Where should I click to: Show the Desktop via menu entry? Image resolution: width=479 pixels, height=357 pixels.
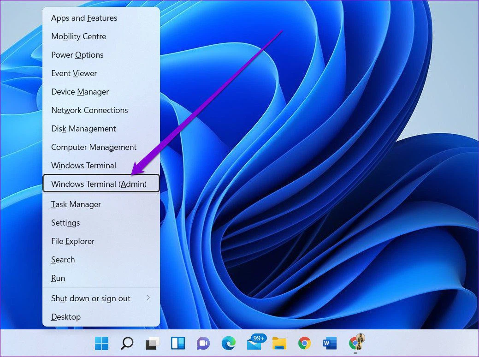point(66,317)
